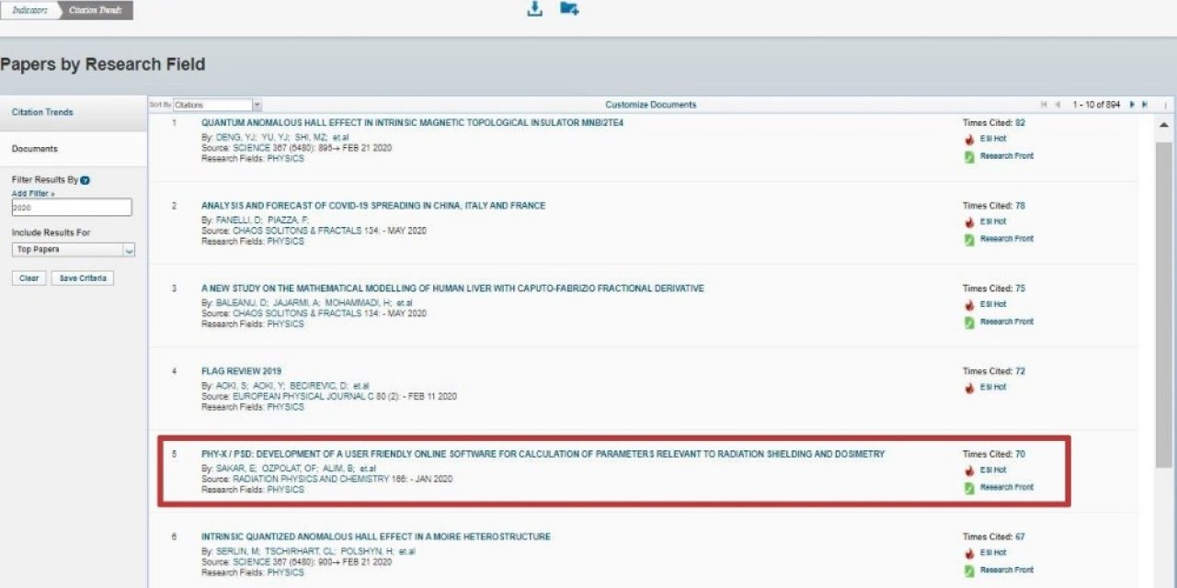Open the Sort By Citations dropdown
The image size is (1177, 588).
(218, 105)
